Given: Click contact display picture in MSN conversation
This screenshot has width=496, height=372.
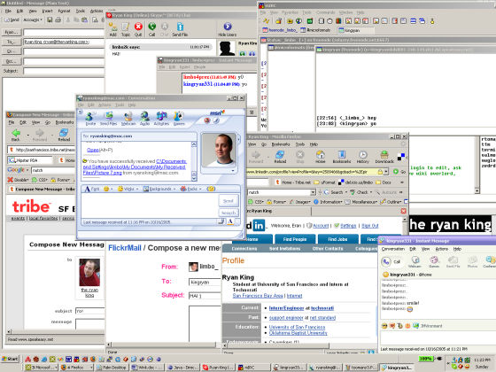Looking at the screenshot, I should [x=219, y=150].
